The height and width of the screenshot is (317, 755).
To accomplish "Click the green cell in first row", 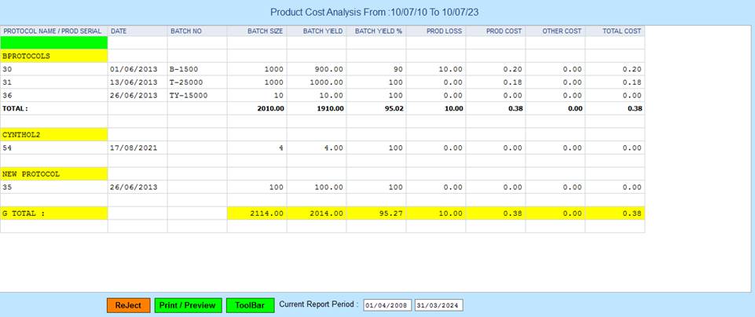I will coord(53,43).
